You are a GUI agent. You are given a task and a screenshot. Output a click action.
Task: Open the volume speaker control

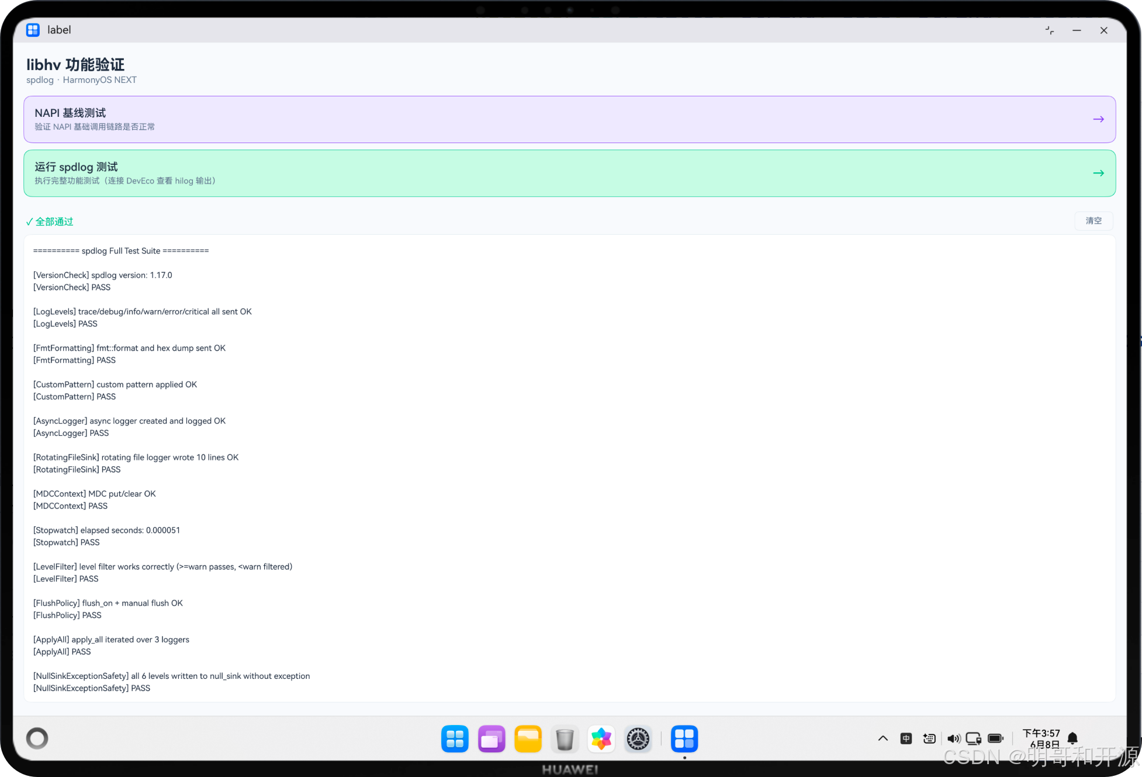click(x=954, y=738)
